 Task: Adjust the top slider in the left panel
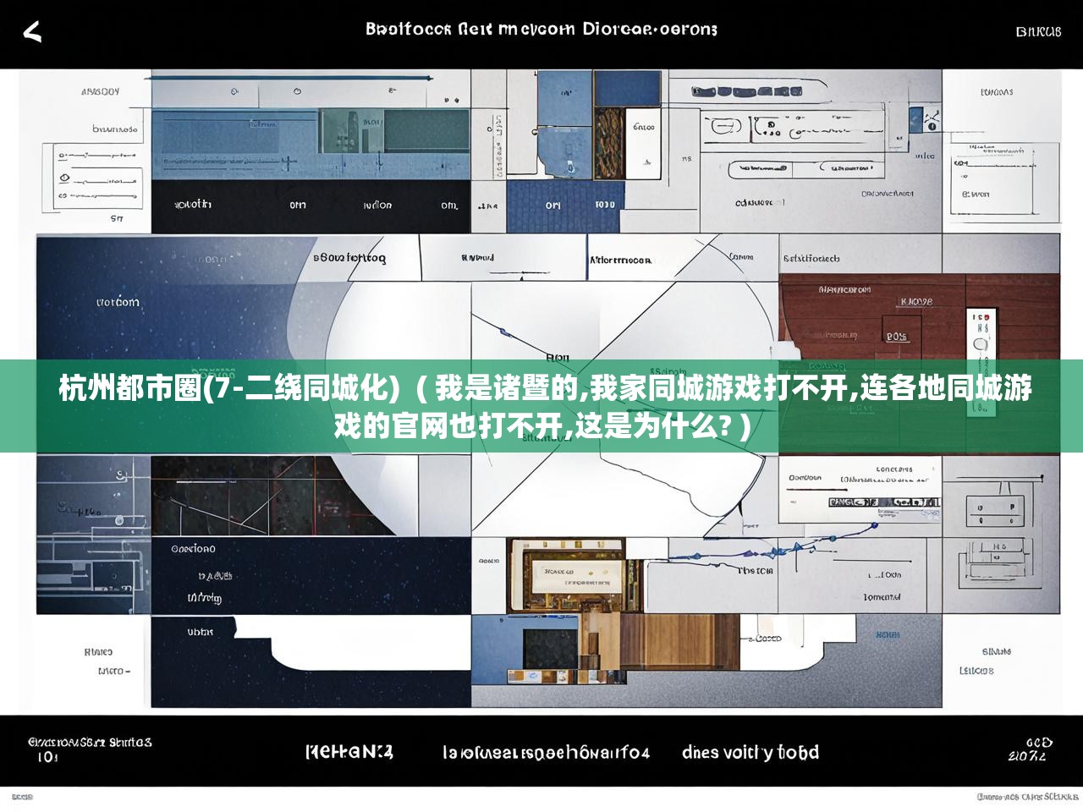coord(96,156)
